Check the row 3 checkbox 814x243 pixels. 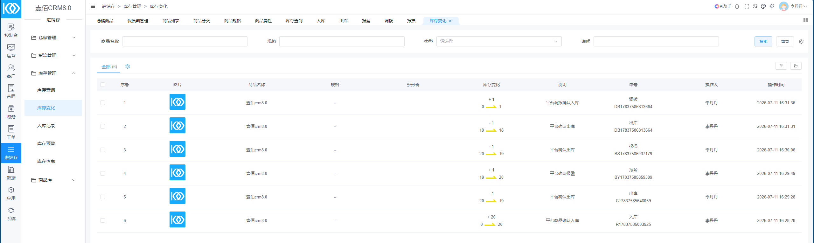(103, 150)
